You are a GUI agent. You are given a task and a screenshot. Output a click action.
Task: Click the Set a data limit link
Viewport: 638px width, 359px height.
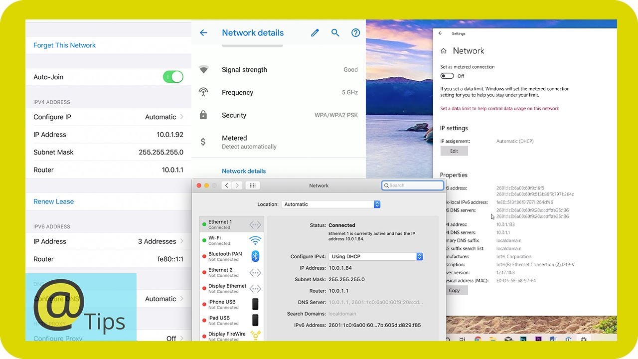[x=499, y=109]
